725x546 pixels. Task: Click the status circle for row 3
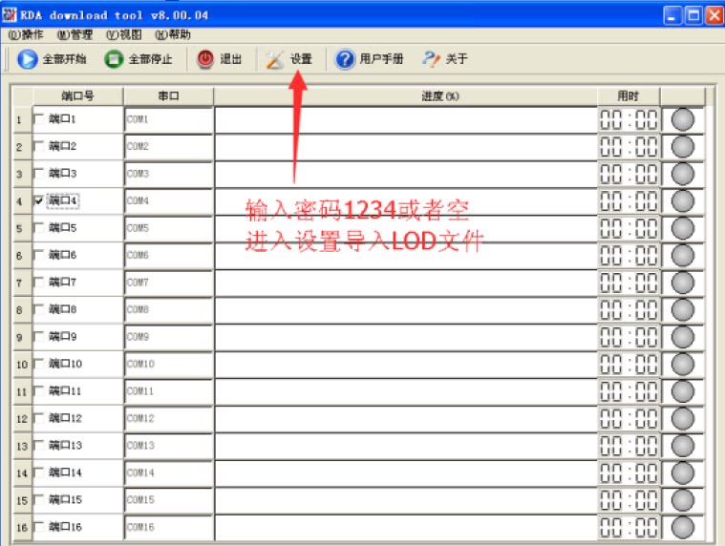tap(682, 174)
